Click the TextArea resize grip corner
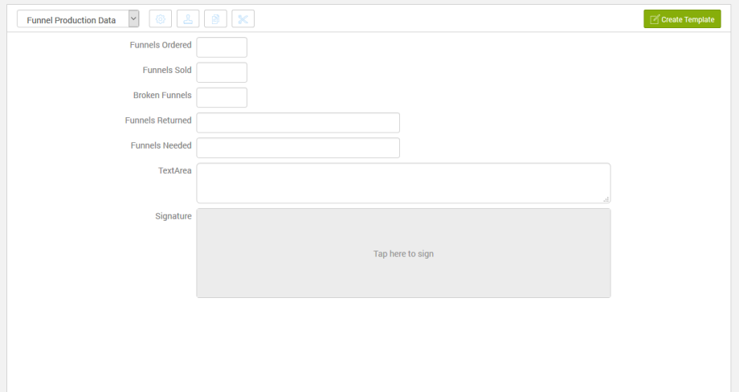This screenshot has width=739, height=392. tap(606, 199)
